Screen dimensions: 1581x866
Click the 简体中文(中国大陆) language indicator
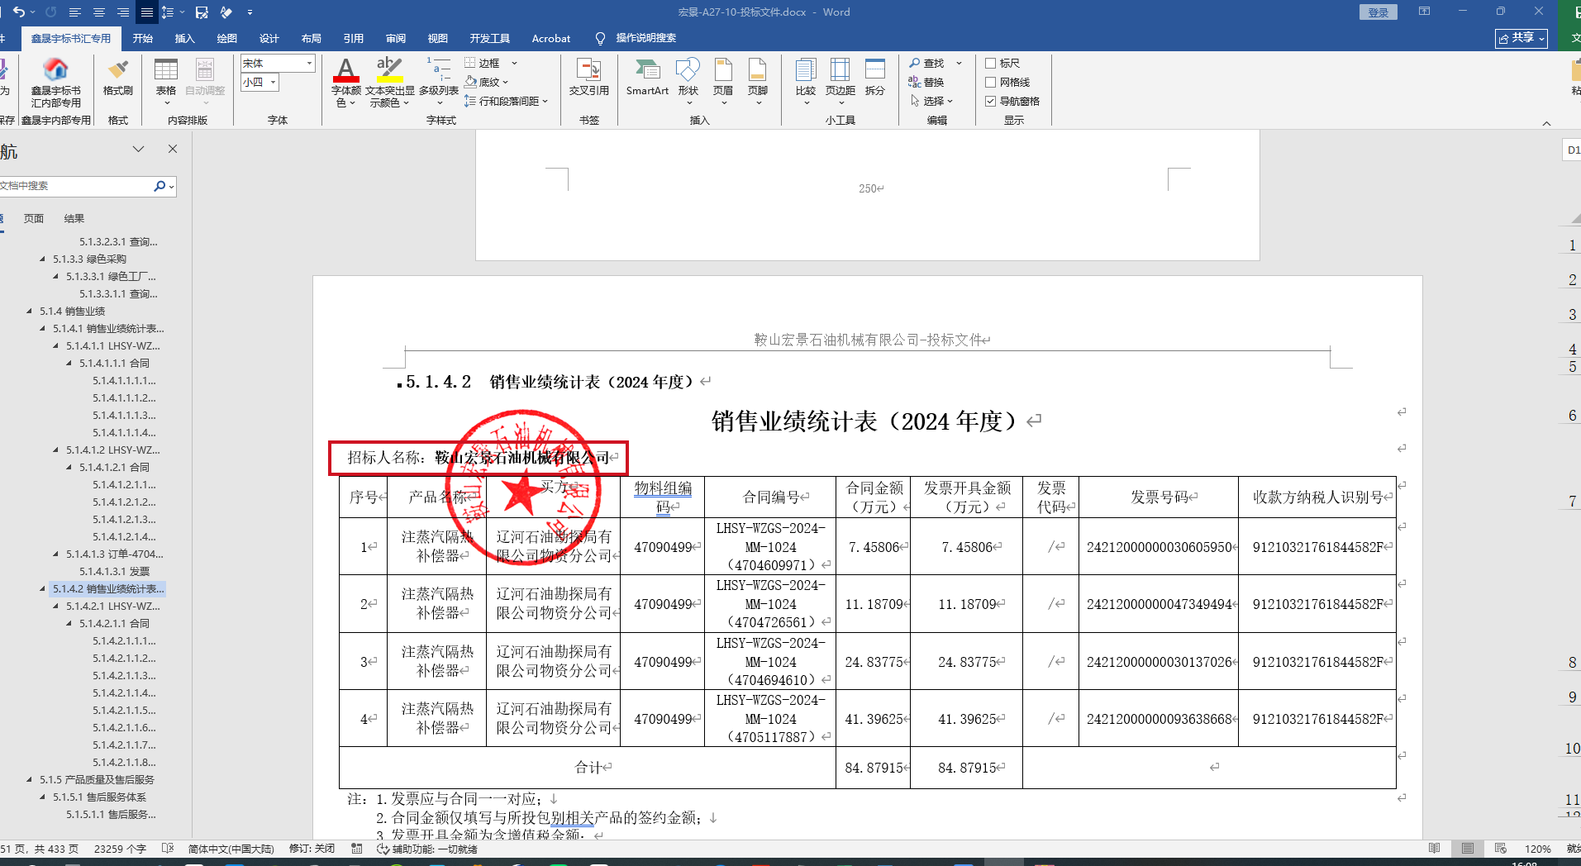231,849
